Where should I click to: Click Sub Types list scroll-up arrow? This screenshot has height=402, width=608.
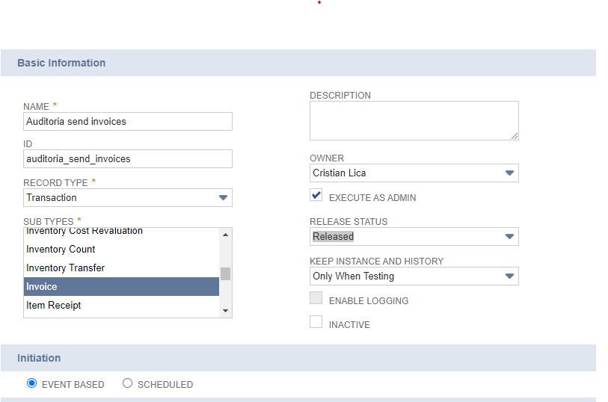point(226,235)
